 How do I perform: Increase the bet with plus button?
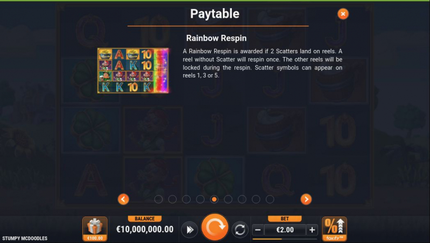(312, 230)
